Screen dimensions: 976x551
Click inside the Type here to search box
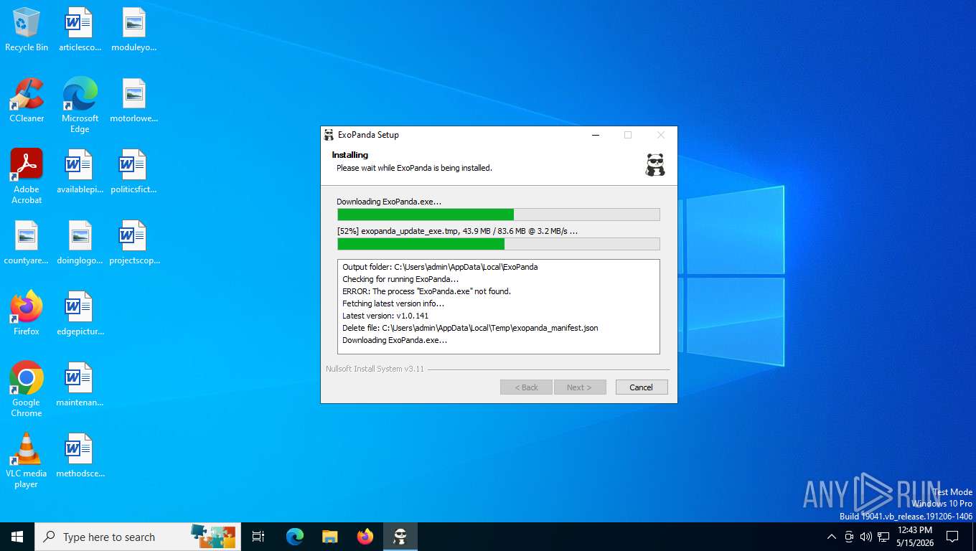138,537
